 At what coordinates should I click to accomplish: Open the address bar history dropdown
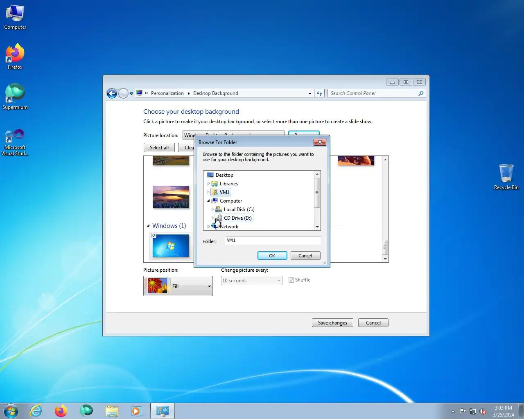pos(310,93)
